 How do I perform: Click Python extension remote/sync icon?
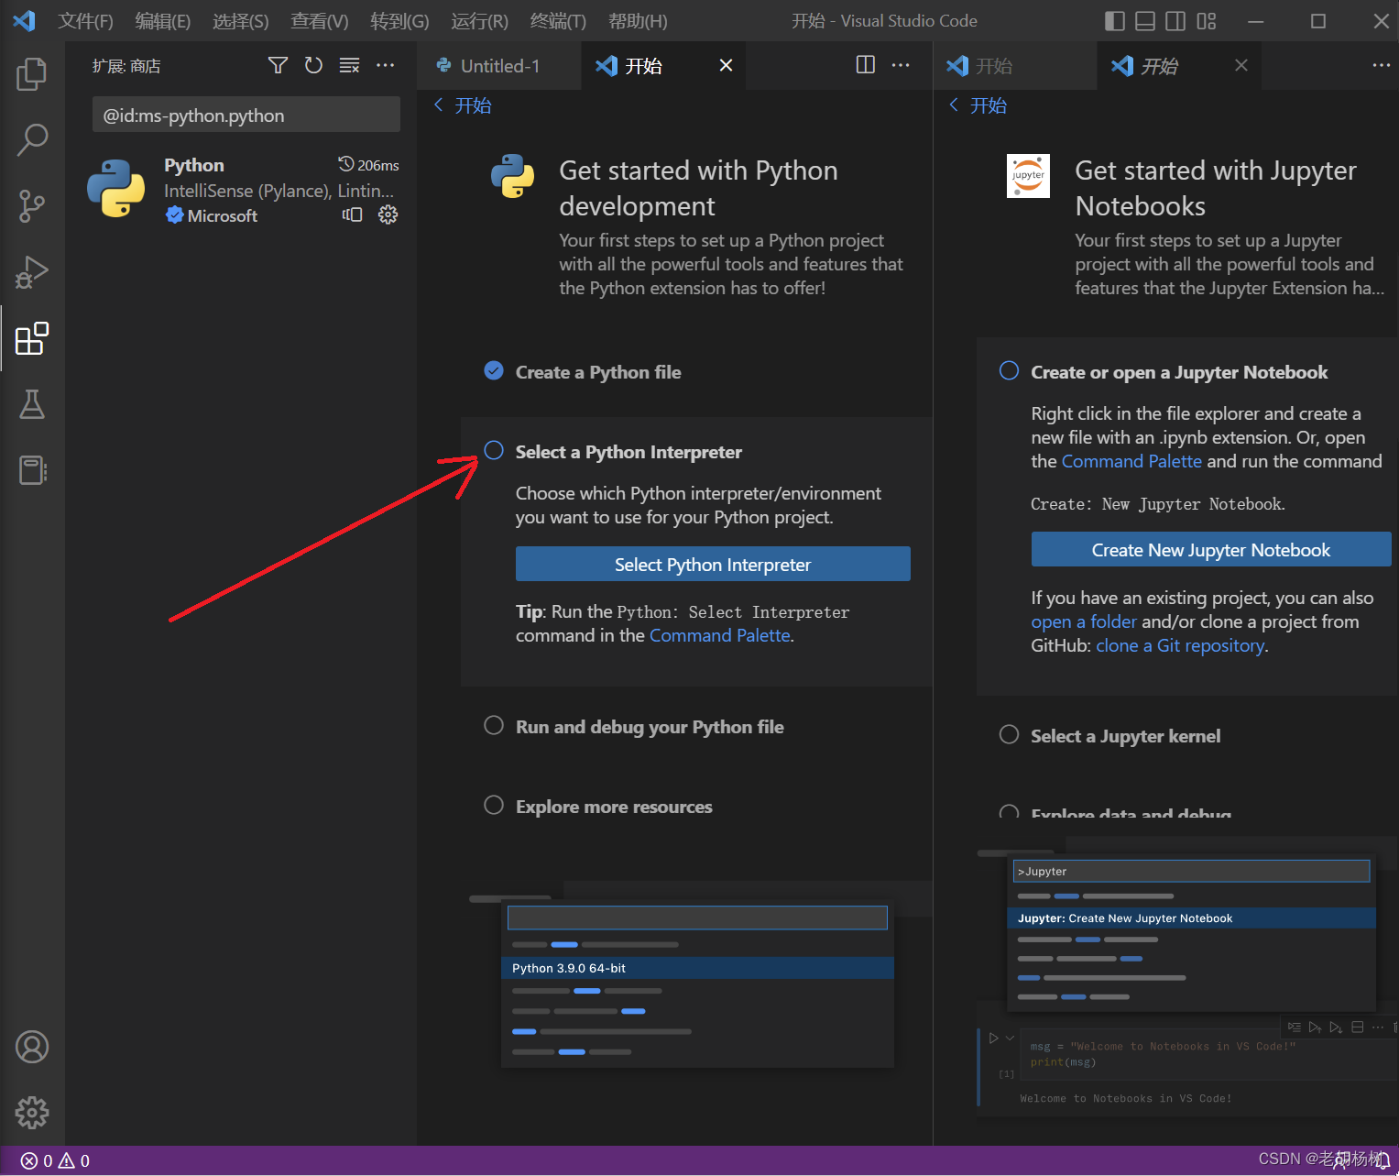[353, 214]
